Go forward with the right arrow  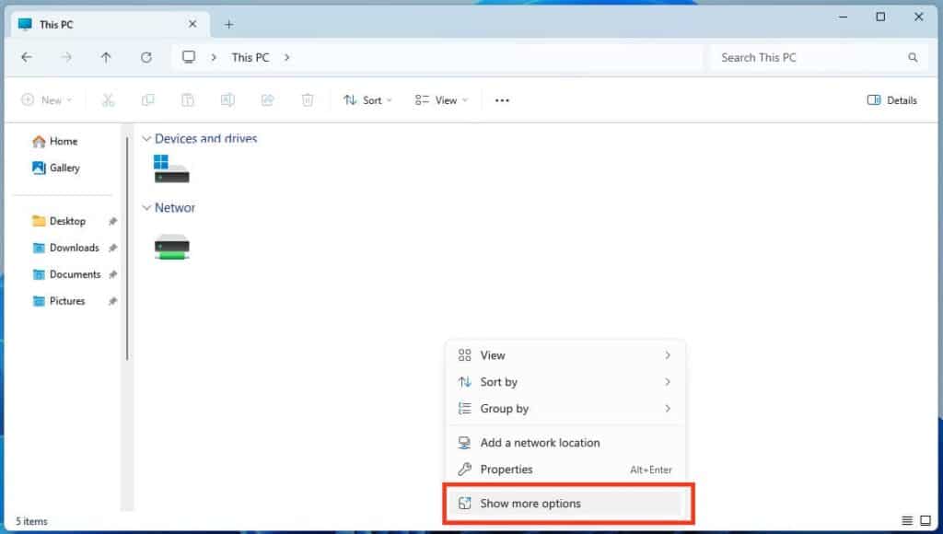pos(66,57)
